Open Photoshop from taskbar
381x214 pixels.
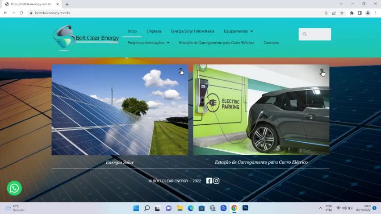coord(245,208)
